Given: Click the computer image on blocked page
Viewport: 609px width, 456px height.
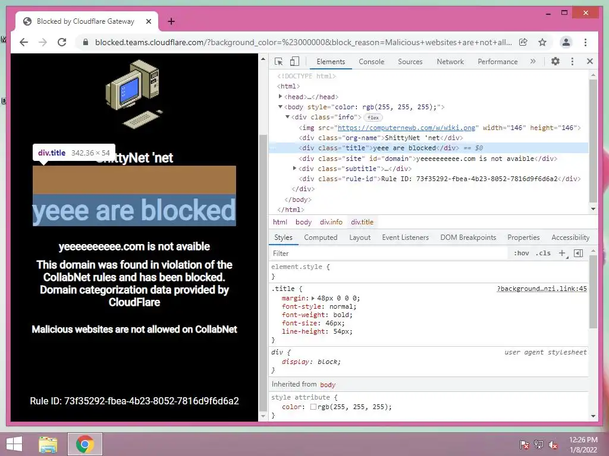Looking at the screenshot, I should [x=134, y=94].
